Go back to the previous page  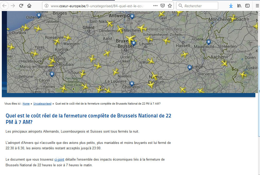(4, 6)
